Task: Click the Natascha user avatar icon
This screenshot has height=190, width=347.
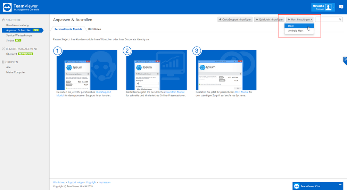Action: tap(328, 7)
